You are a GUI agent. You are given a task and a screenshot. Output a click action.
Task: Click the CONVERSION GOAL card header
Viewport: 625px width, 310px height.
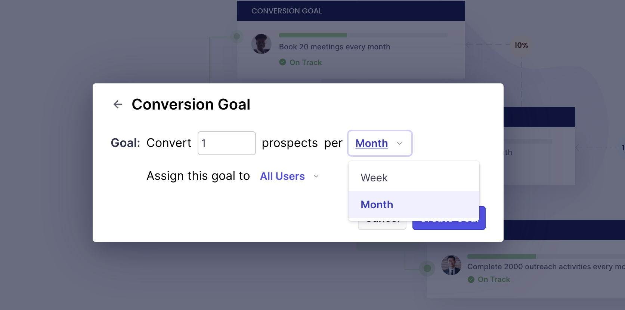[351, 11]
